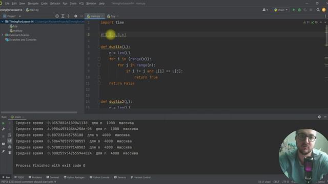Open the Python Console tool window
This screenshot has height=184, width=328.
(99, 177)
